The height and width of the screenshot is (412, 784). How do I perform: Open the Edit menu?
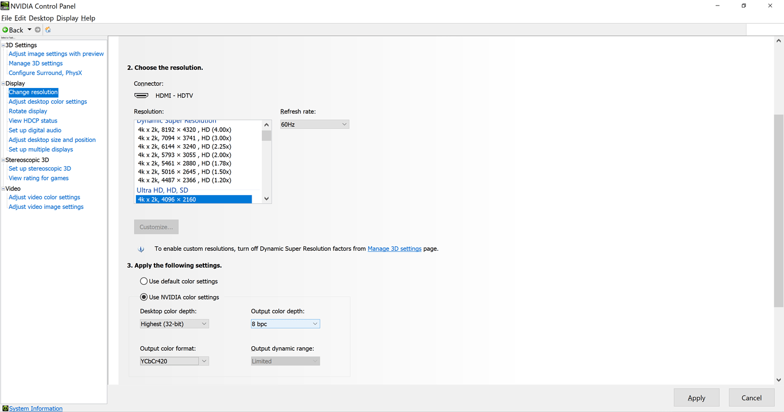(20, 18)
